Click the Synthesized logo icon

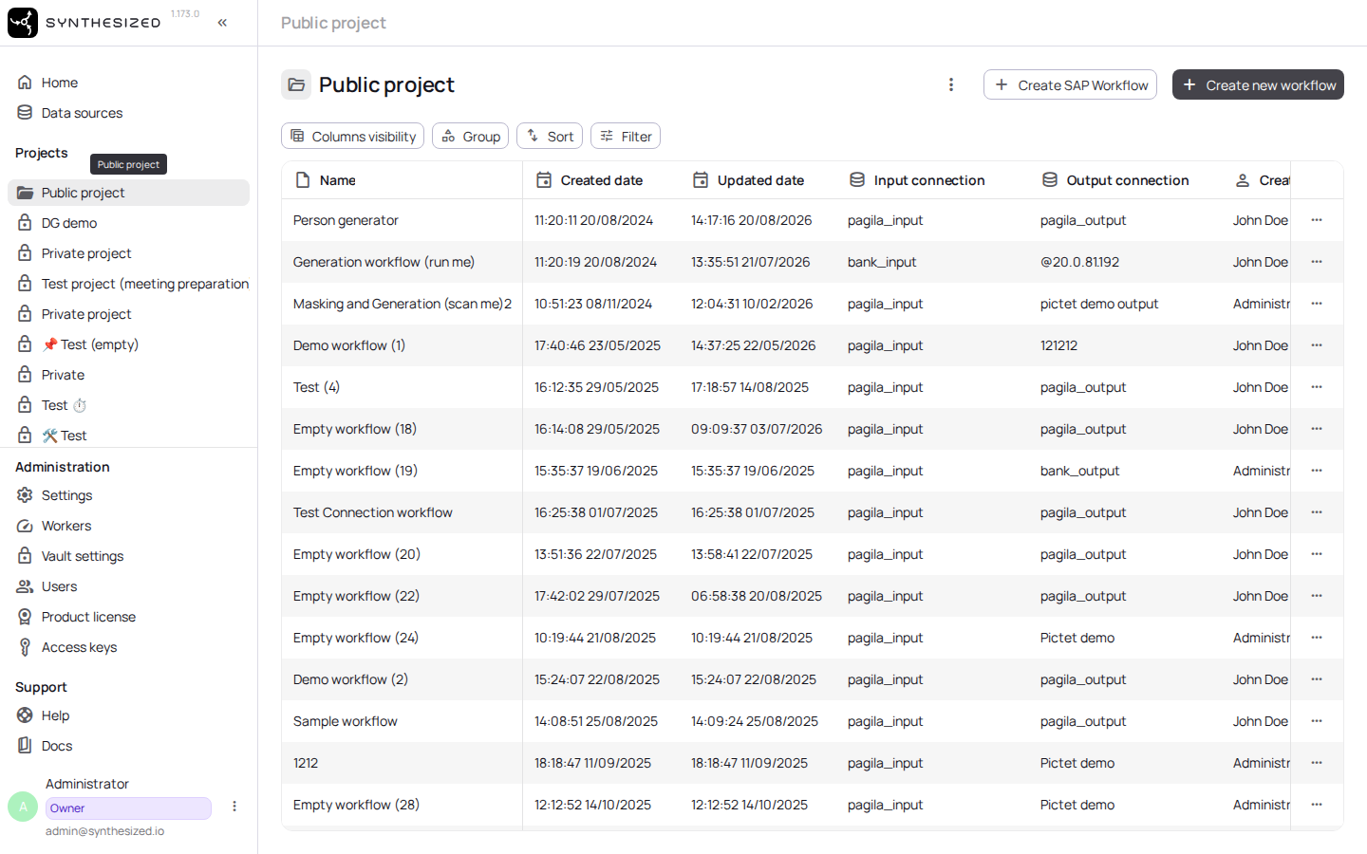pyautogui.click(x=23, y=23)
